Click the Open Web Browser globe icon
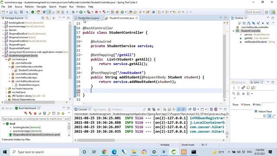Screen dimensions: 277x156 [153, 12]
